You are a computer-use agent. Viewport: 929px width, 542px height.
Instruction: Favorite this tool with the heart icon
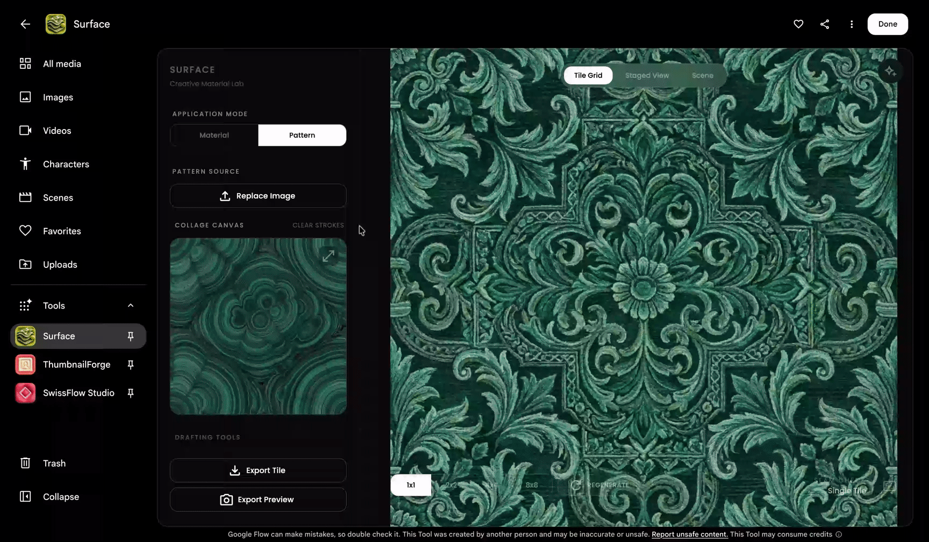pos(798,24)
